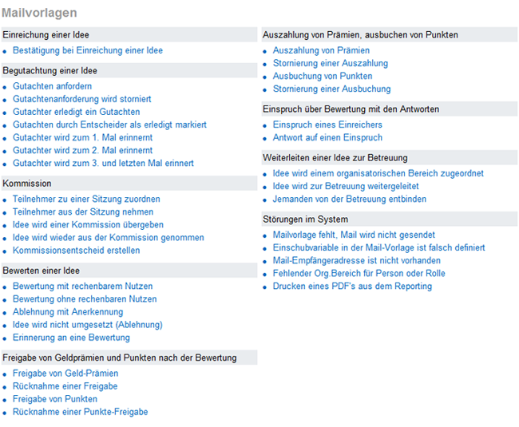Open 'Freigabe von Geld-Prämien' template
The height and width of the screenshot is (427, 519).
click(65, 374)
